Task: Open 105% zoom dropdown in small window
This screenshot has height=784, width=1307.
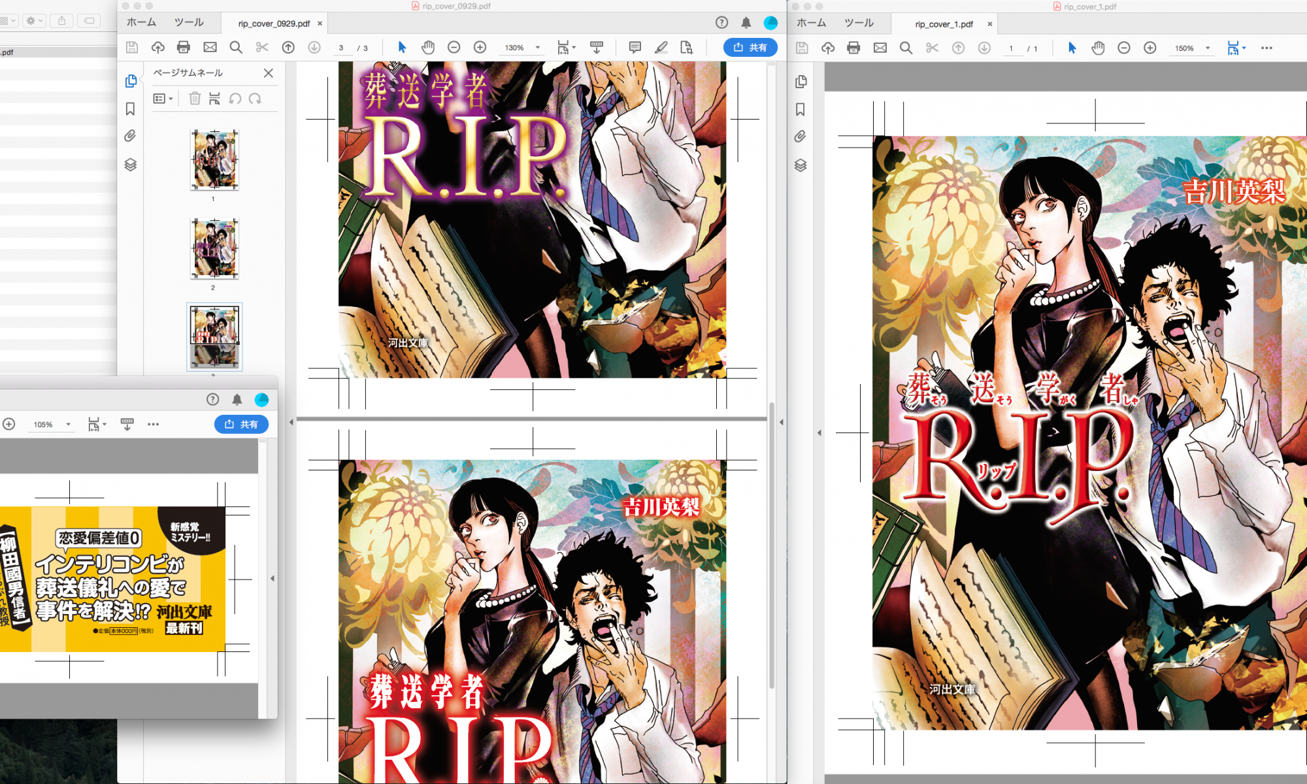Action: click(x=68, y=425)
